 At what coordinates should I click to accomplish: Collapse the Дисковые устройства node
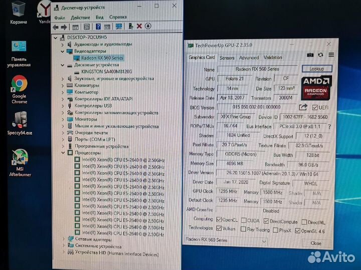point(62,65)
